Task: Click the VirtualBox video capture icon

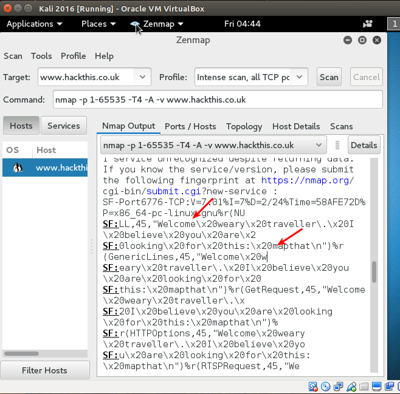Action: [389, 387]
